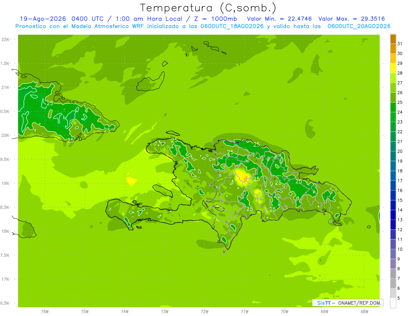The width and height of the screenshot is (409, 316).
Task: Click the legend value '23'
Action: pyautogui.click(x=400, y=122)
